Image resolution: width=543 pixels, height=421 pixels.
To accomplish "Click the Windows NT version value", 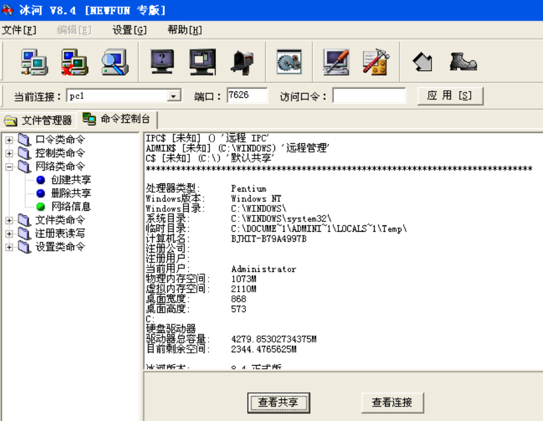I will pos(256,199).
